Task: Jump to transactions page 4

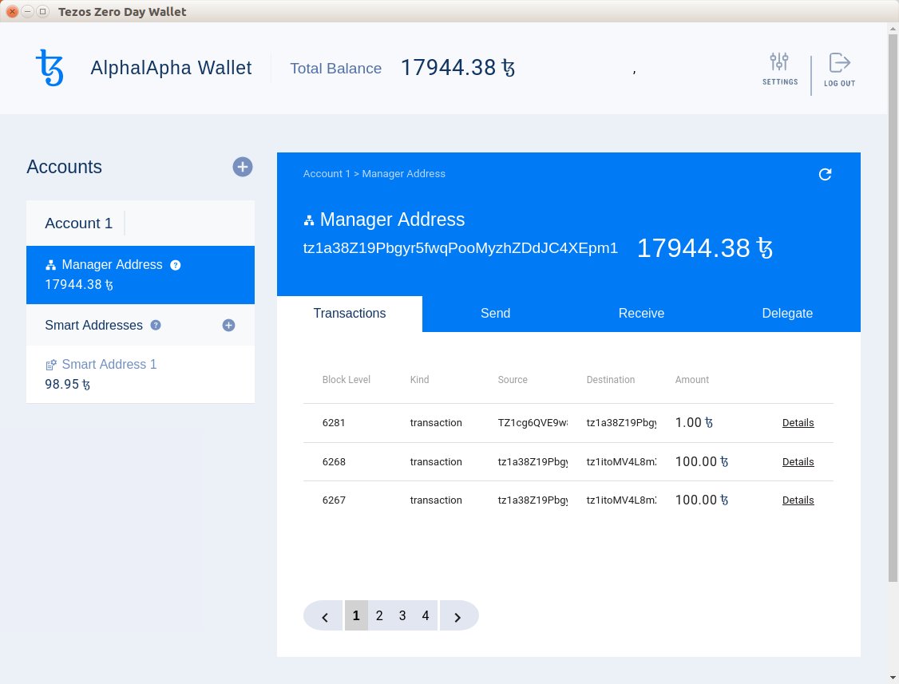Action: tap(426, 616)
